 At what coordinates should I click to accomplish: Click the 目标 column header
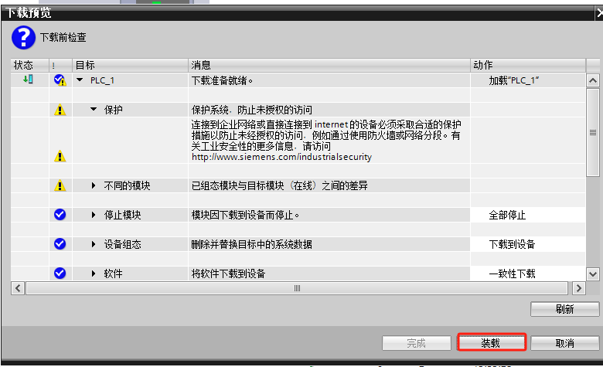point(130,65)
